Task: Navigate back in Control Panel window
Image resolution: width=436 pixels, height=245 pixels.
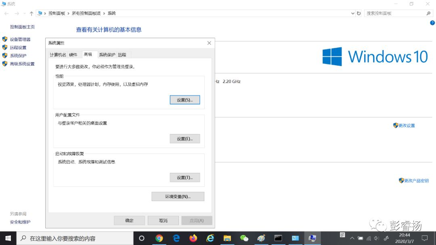Action: pos(6,13)
